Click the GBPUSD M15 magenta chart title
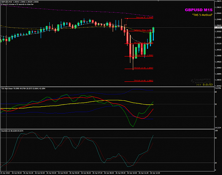Viewport: 222px width, 175px height. click(x=199, y=10)
